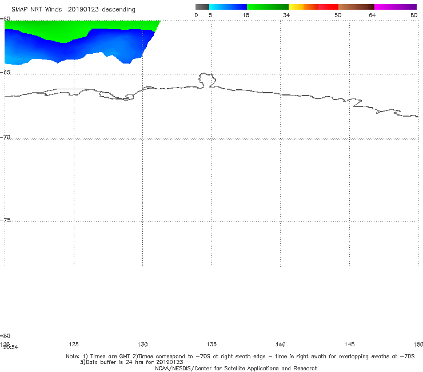Click the colorbar label '18'
The width and height of the screenshot is (423, 372).
click(246, 15)
